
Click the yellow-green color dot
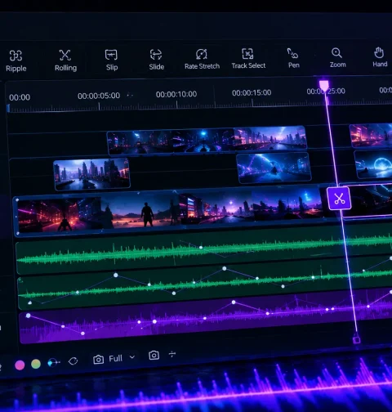(x=36, y=364)
